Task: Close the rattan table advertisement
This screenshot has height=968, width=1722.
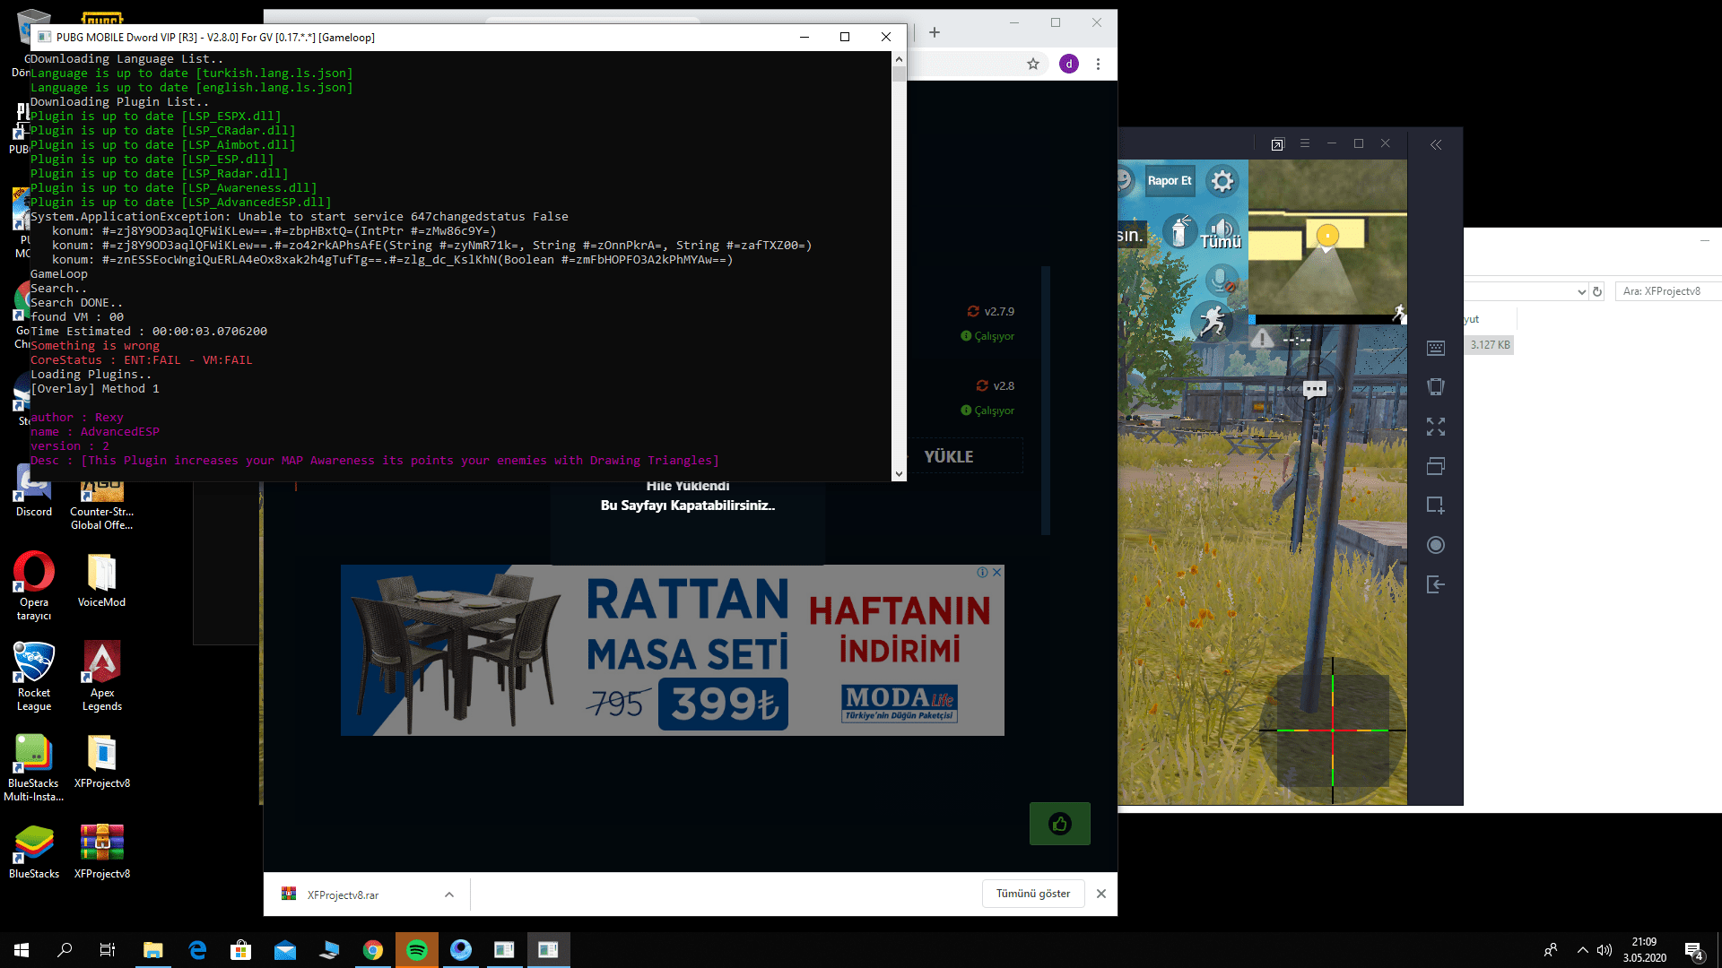Action: (x=997, y=572)
